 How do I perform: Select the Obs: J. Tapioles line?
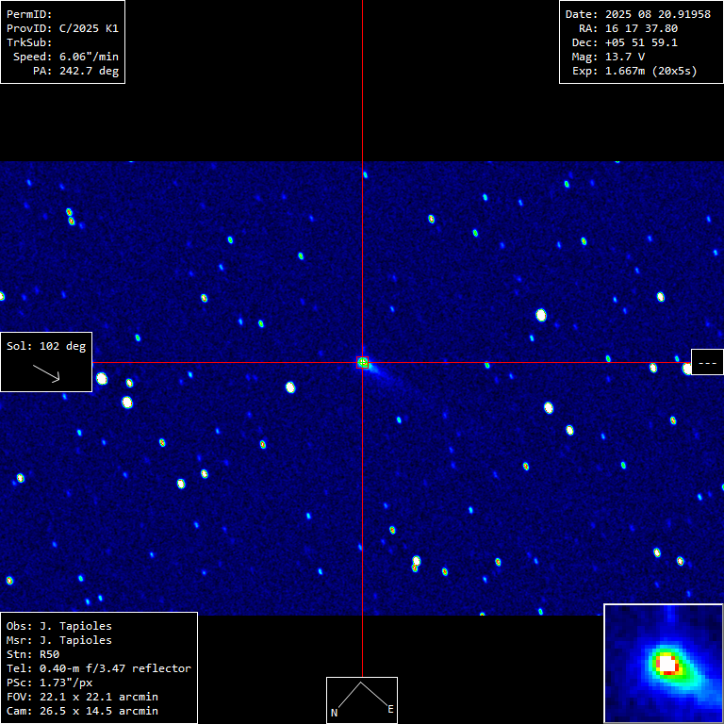pyautogui.click(x=58, y=626)
